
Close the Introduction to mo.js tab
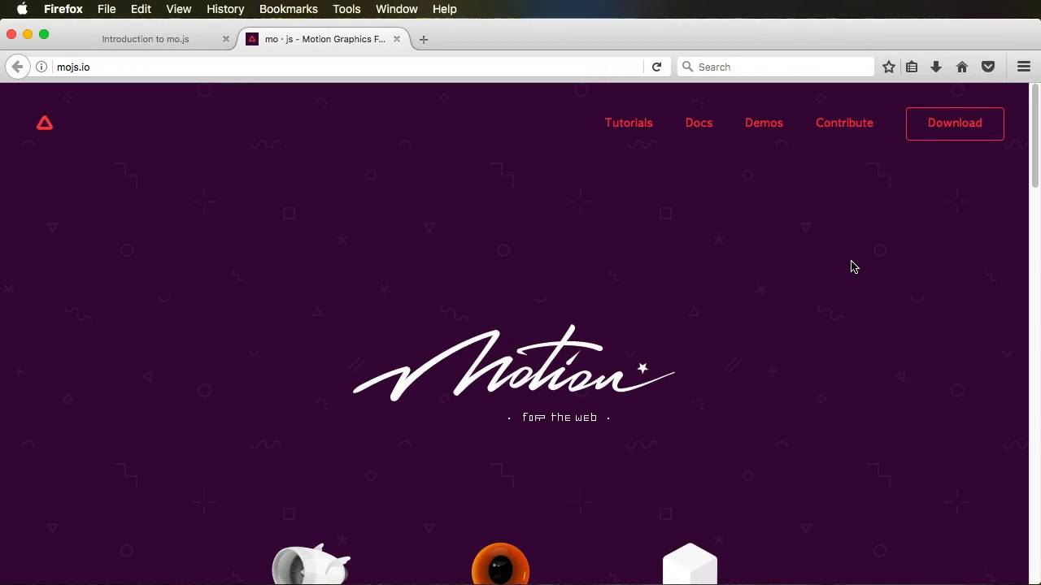tap(226, 39)
